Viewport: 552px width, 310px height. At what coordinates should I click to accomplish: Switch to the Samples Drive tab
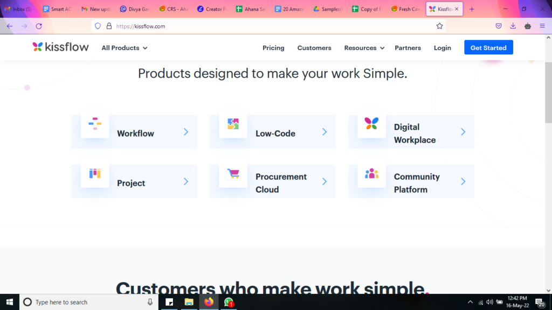(x=328, y=9)
